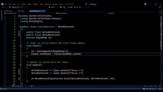163x92 pixels.
Task: Open the Window menu
Action: click(55, 4)
